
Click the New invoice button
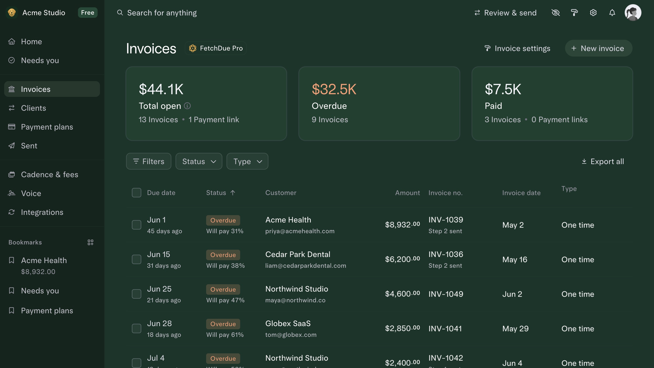[x=599, y=48]
